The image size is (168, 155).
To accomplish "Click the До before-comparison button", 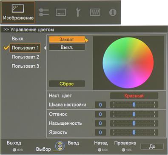I will tap(152, 146).
